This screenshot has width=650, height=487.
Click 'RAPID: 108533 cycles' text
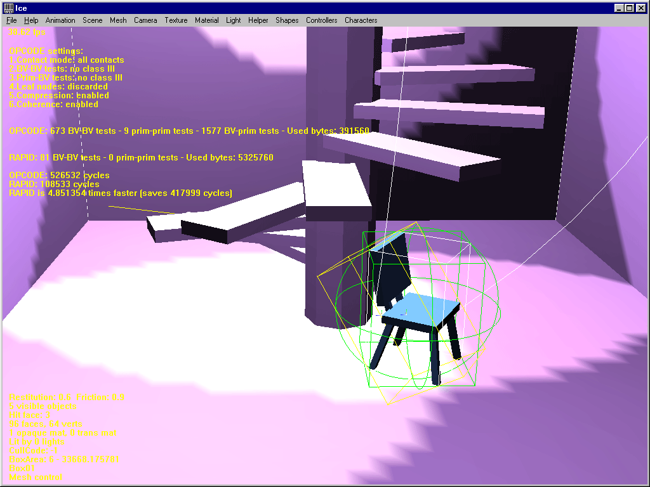pos(55,185)
